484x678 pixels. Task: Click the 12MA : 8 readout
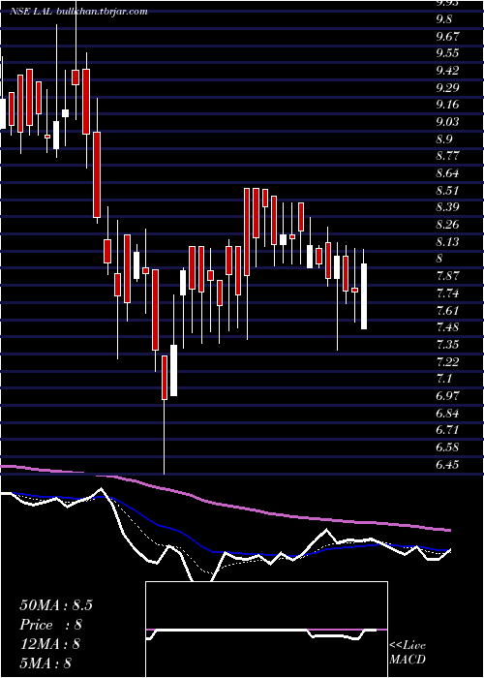click(49, 644)
